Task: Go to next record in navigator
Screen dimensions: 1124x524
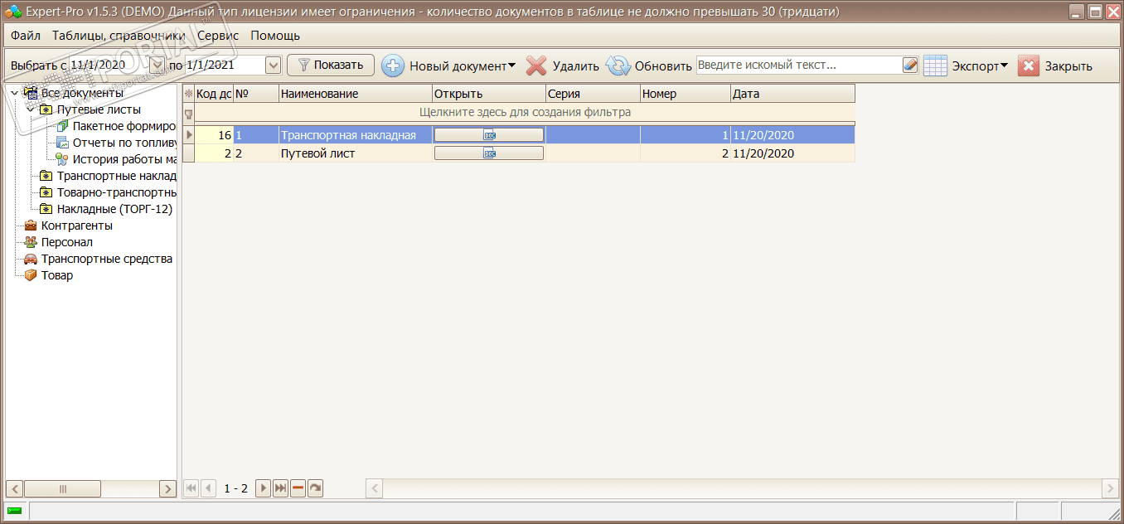Action: pos(264,488)
